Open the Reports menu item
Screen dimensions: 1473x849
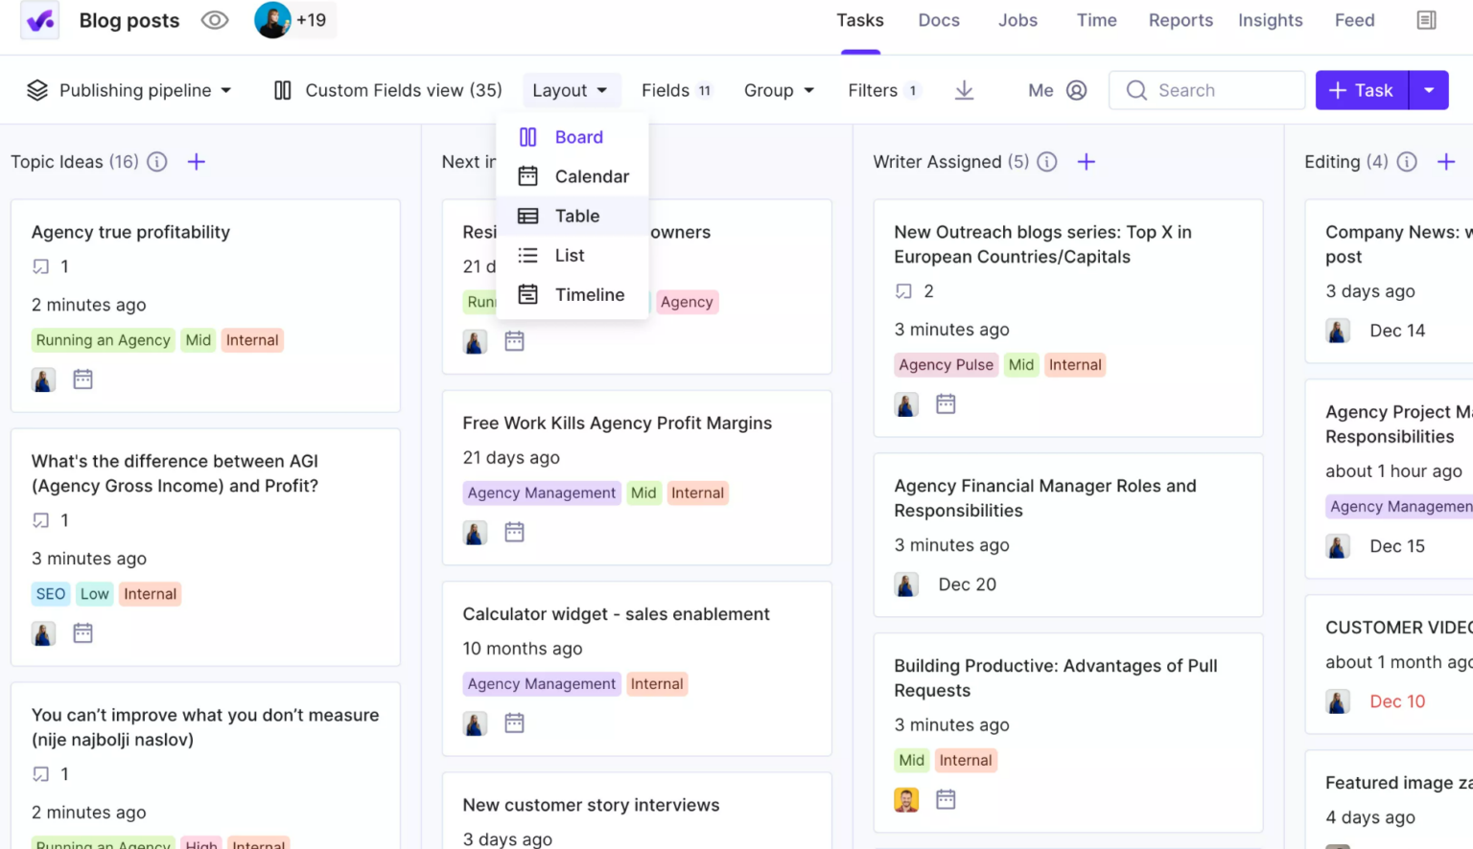click(x=1181, y=20)
